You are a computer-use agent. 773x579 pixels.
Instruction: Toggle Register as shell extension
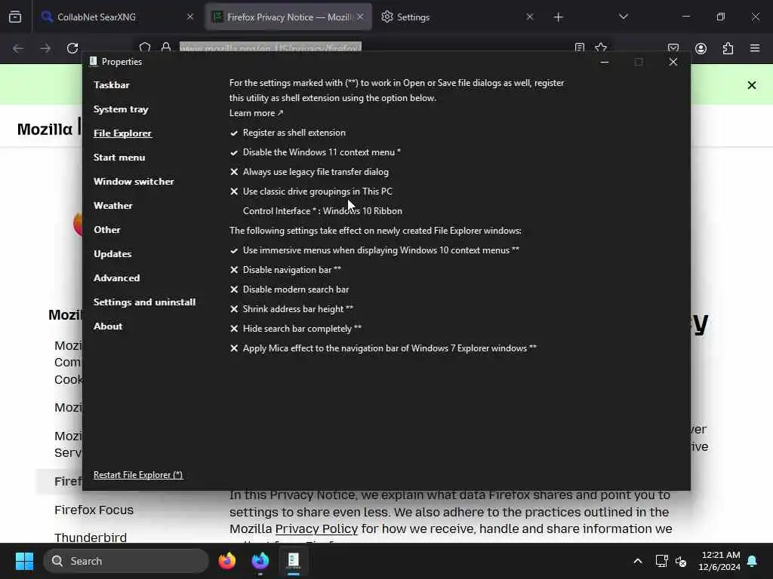[x=288, y=133]
